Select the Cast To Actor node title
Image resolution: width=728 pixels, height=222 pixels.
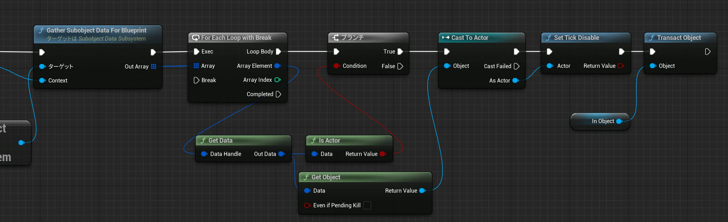click(x=470, y=37)
